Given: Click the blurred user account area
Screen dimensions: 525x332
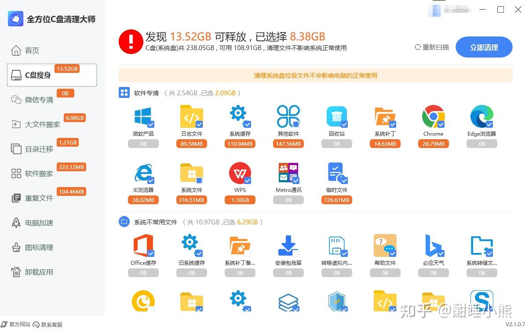Looking at the screenshot, I should click(450, 10).
